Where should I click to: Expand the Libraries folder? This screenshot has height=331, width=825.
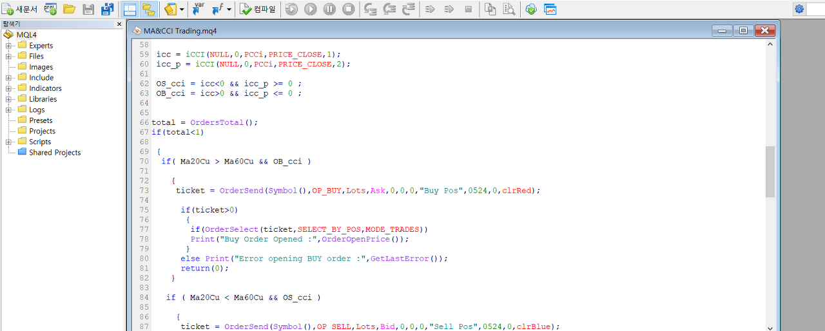[9, 99]
